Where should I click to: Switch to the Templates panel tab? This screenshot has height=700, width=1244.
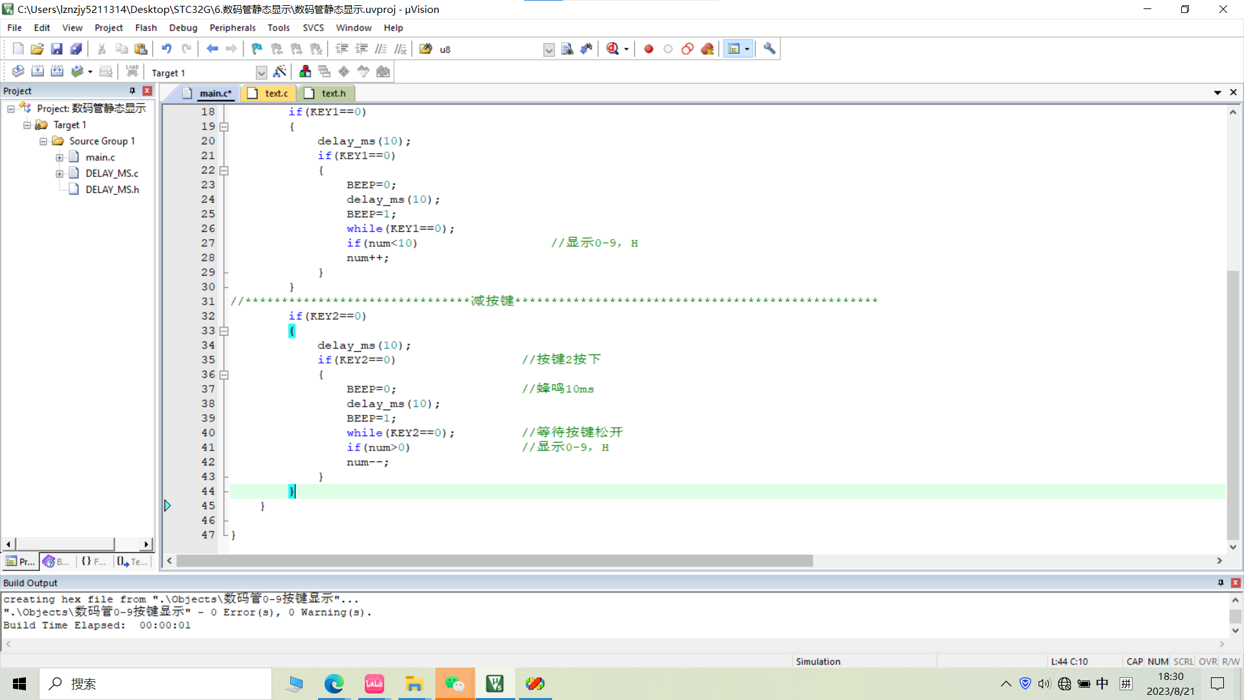click(133, 562)
